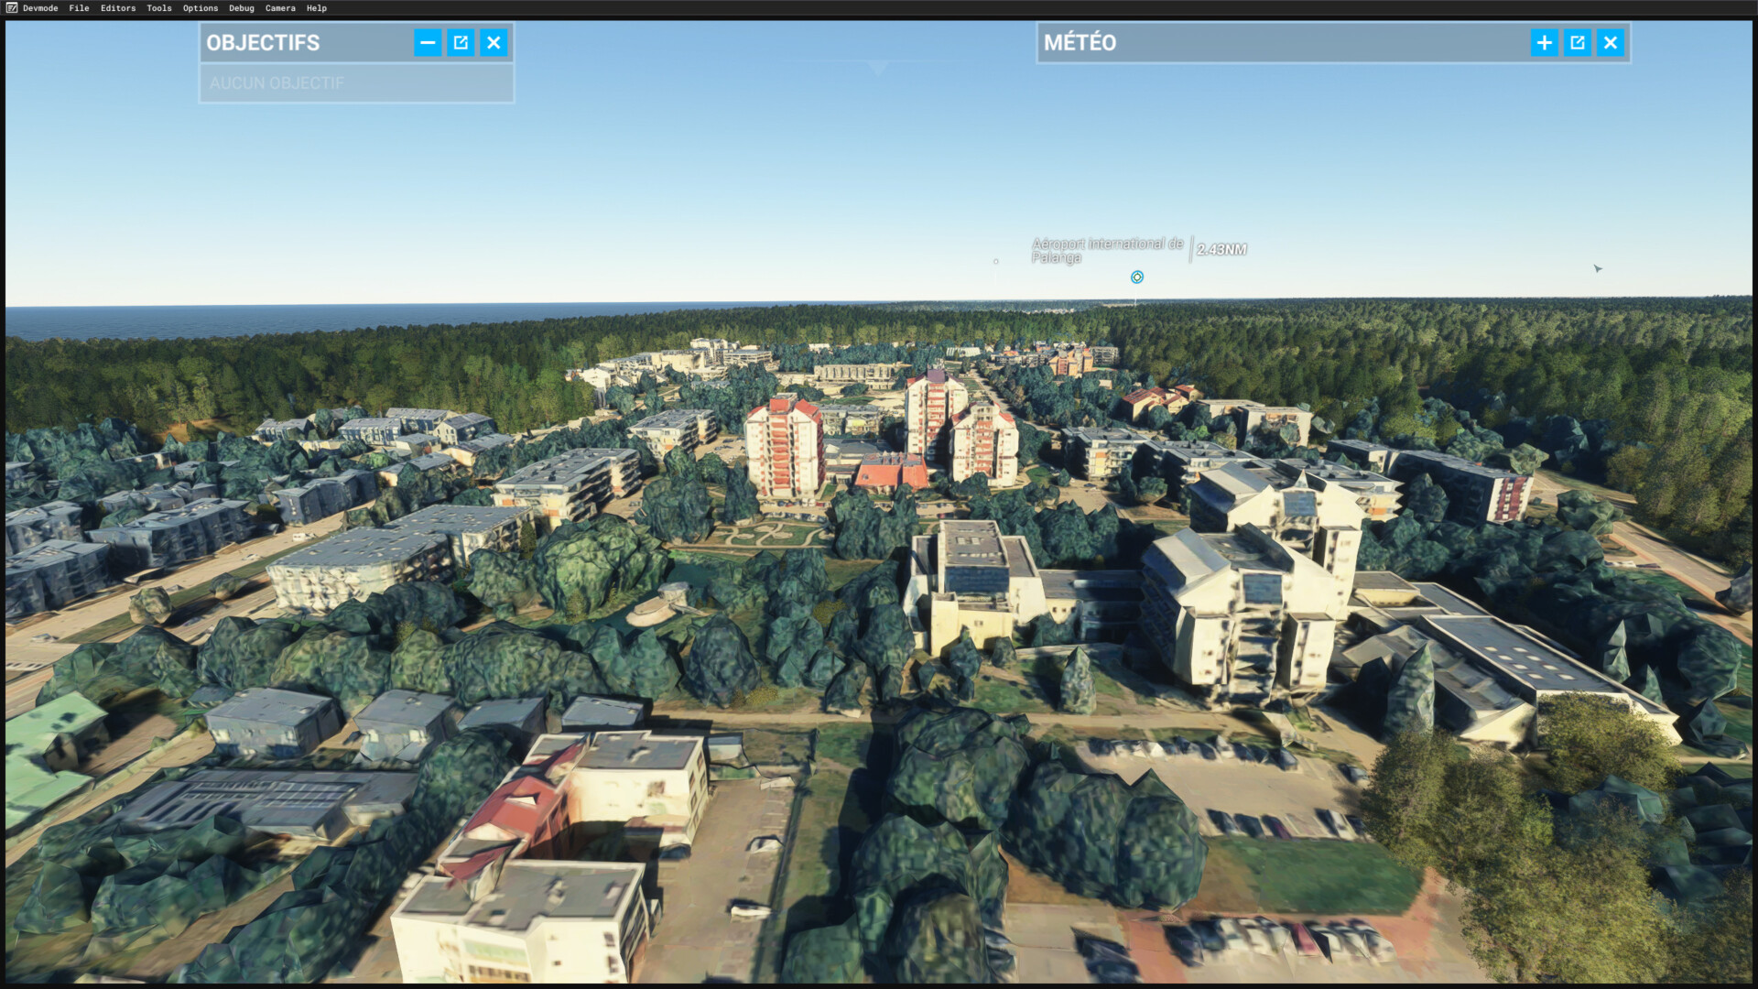Select the Palanga airport waypoint marker icon

[x=1136, y=277]
